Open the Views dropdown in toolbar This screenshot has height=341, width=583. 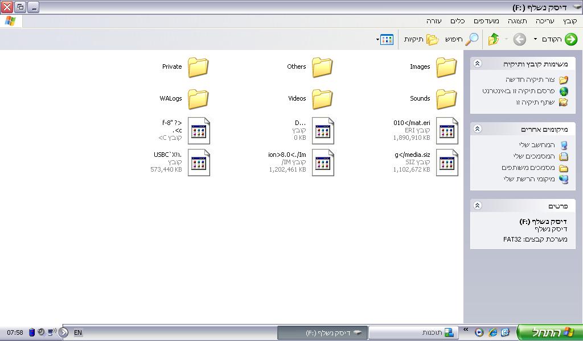point(385,39)
